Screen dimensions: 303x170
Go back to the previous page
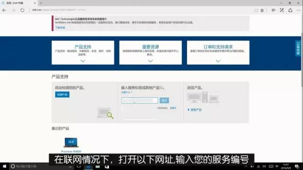pyautogui.click(x=4, y=10)
